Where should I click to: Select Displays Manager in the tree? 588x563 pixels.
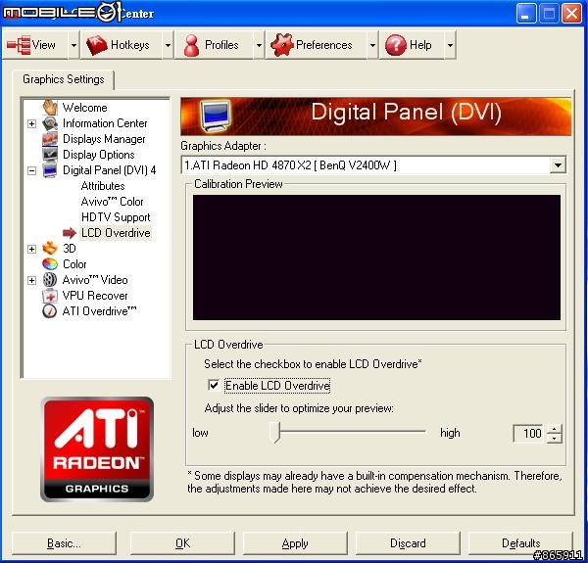(x=104, y=139)
